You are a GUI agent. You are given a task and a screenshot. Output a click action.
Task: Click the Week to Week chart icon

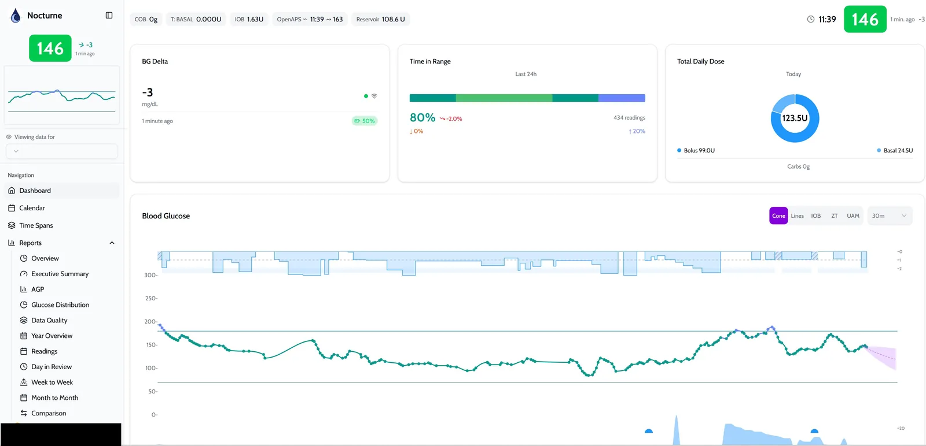click(24, 382)
